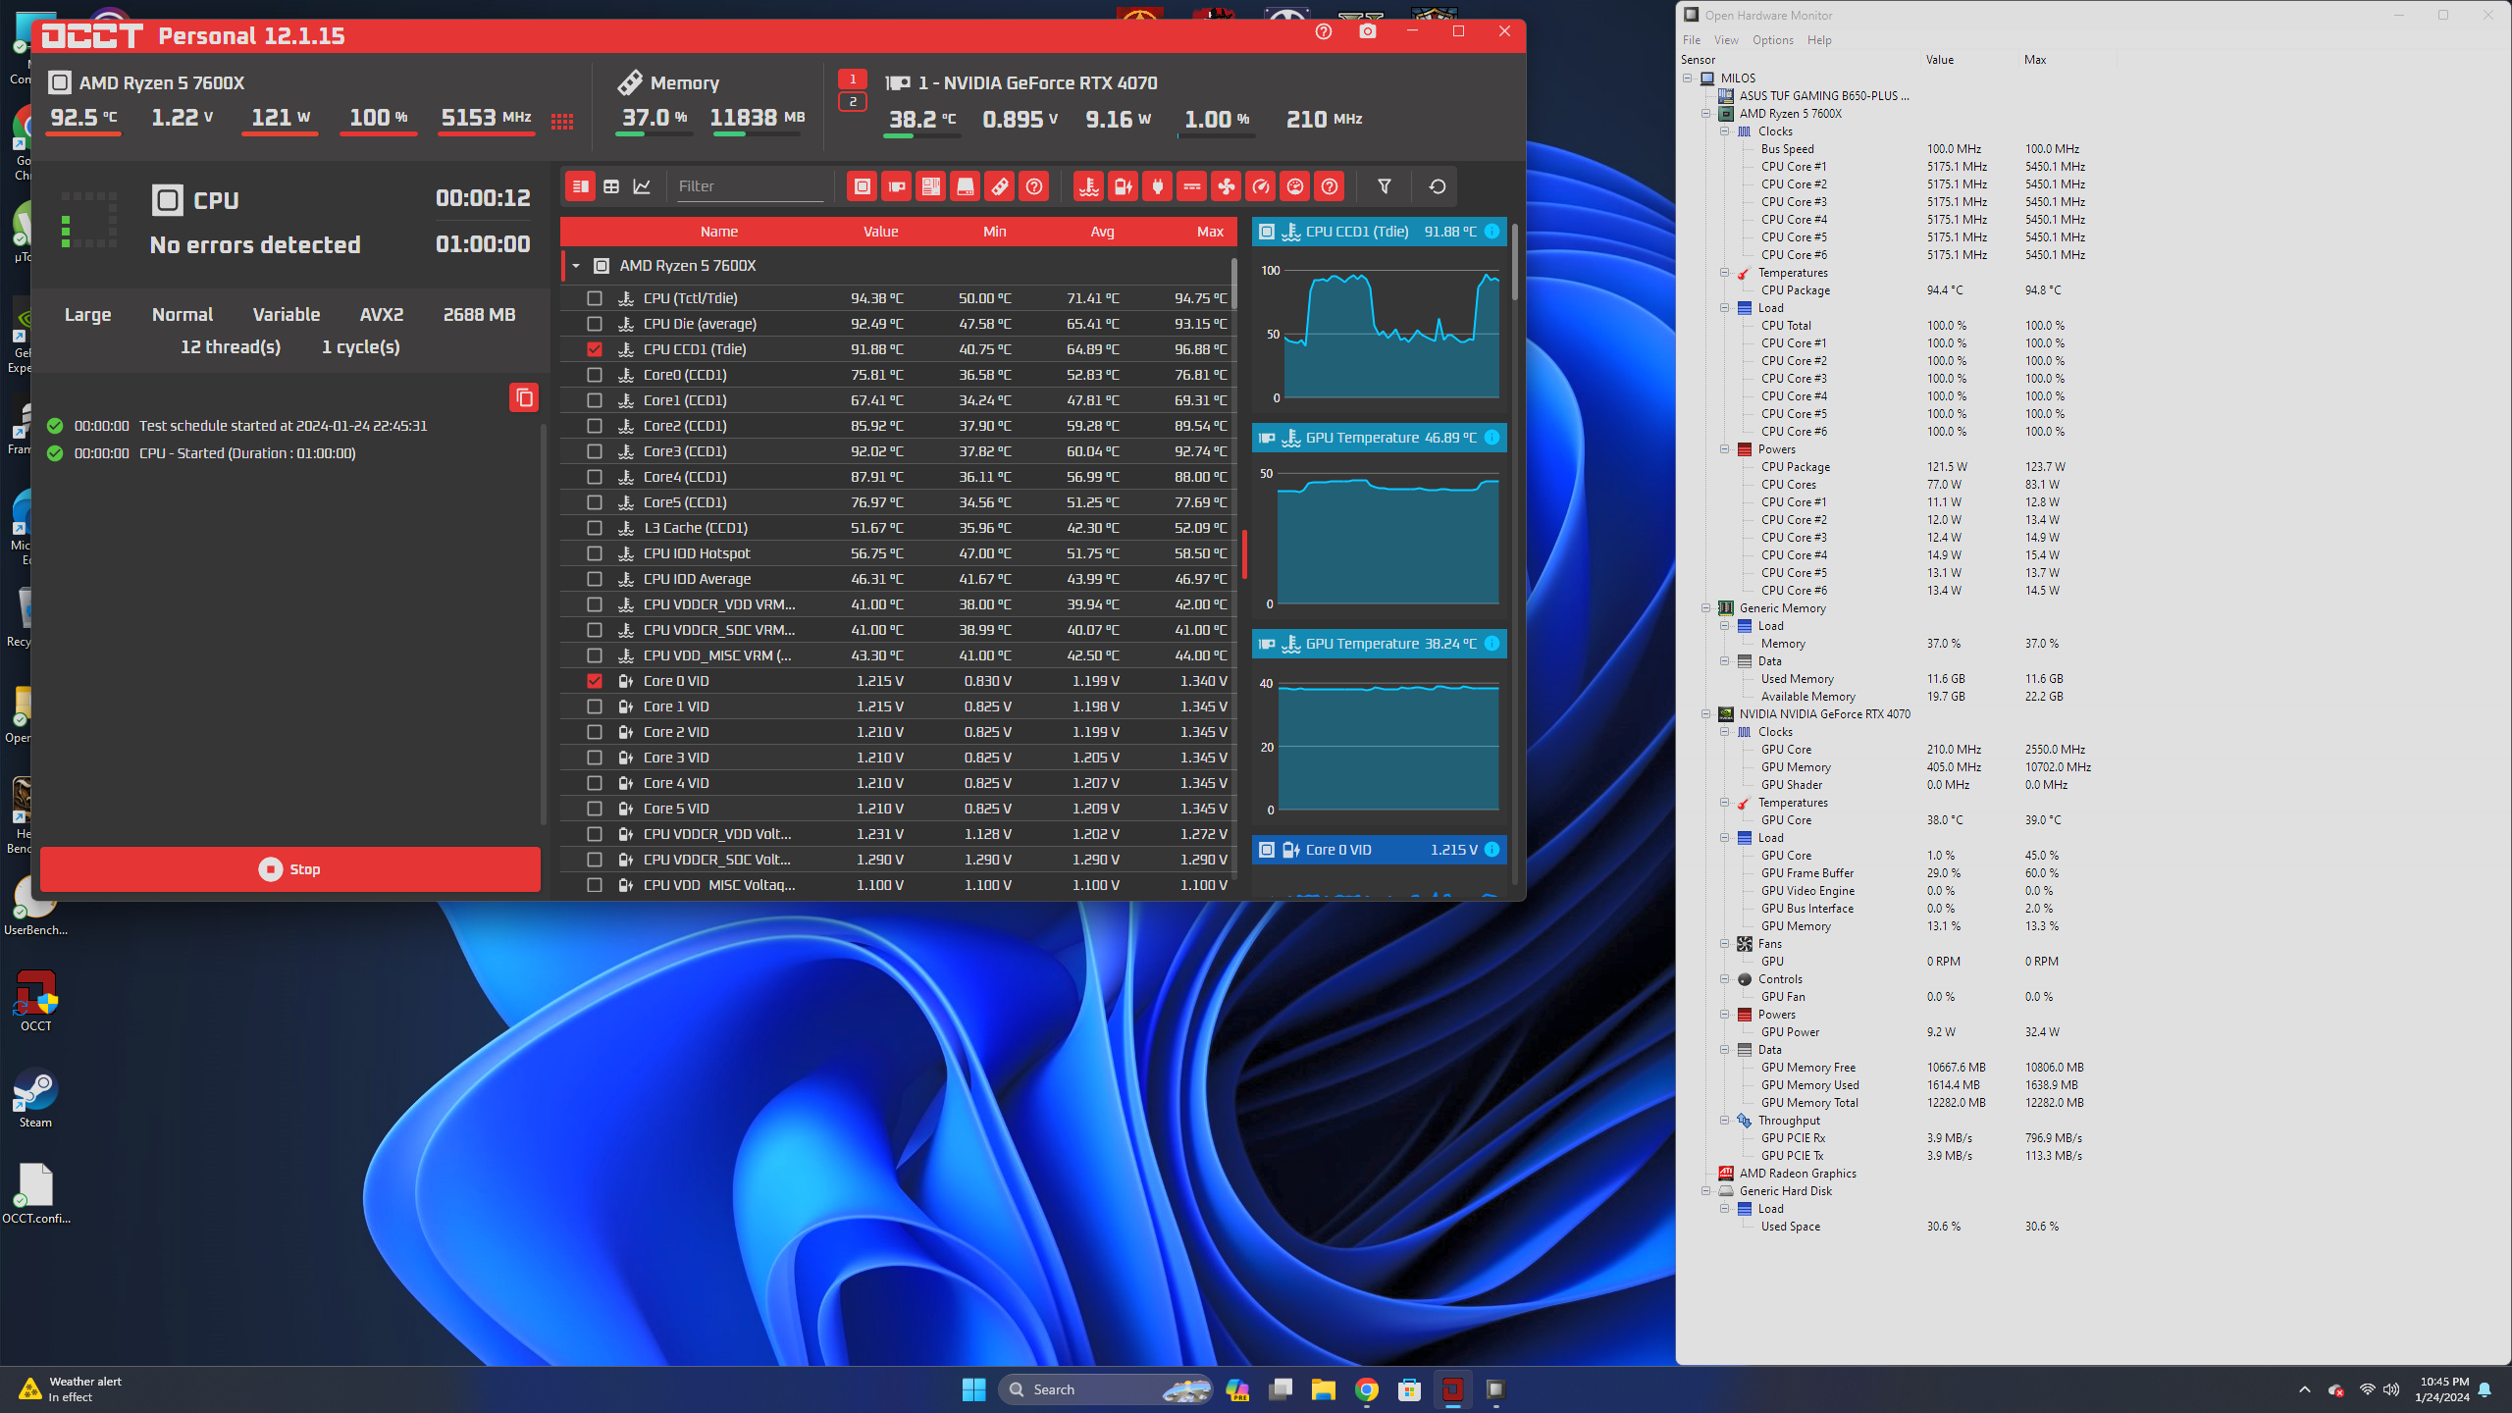Screen dimensions: 2512x1413
Task: Click the reset min/max values icon
Action: point(1437,186)
